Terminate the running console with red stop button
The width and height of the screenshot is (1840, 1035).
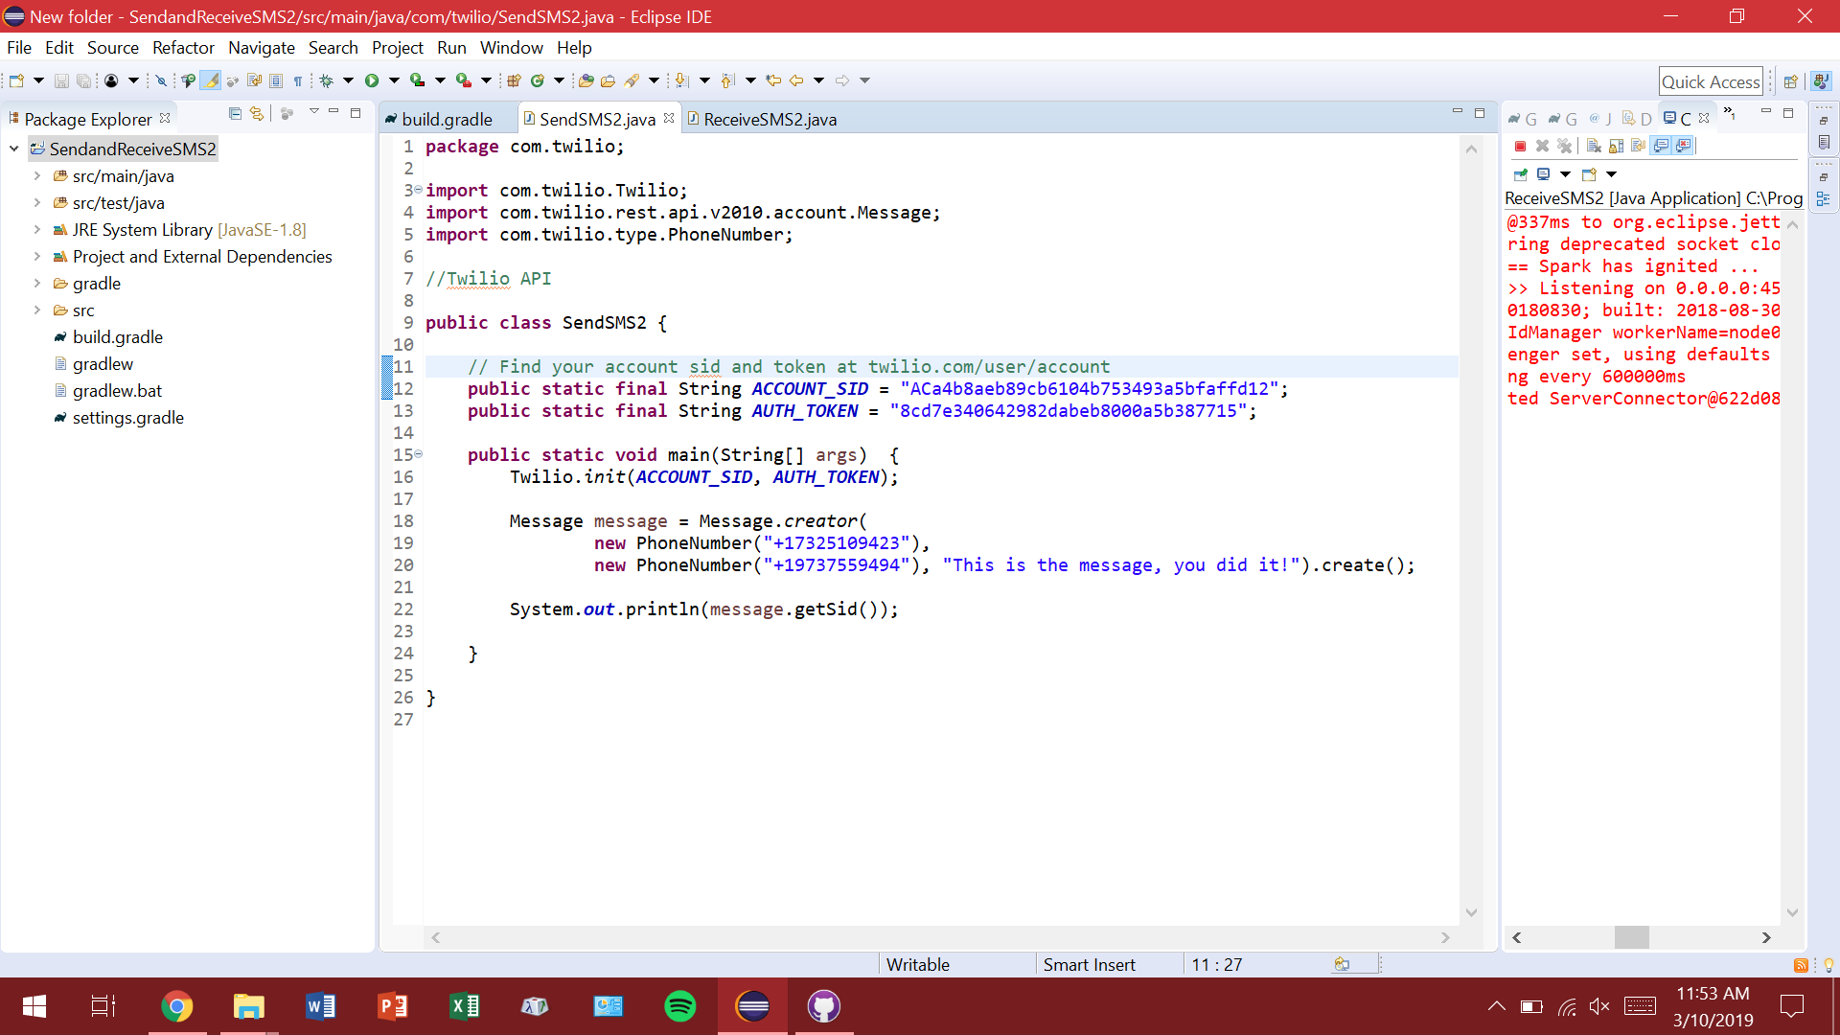tap(1520, 146)
